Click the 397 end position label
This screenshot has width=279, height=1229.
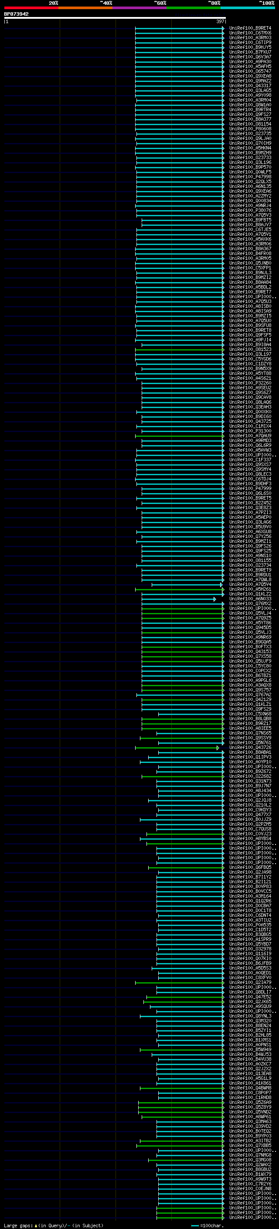[220, 21]
